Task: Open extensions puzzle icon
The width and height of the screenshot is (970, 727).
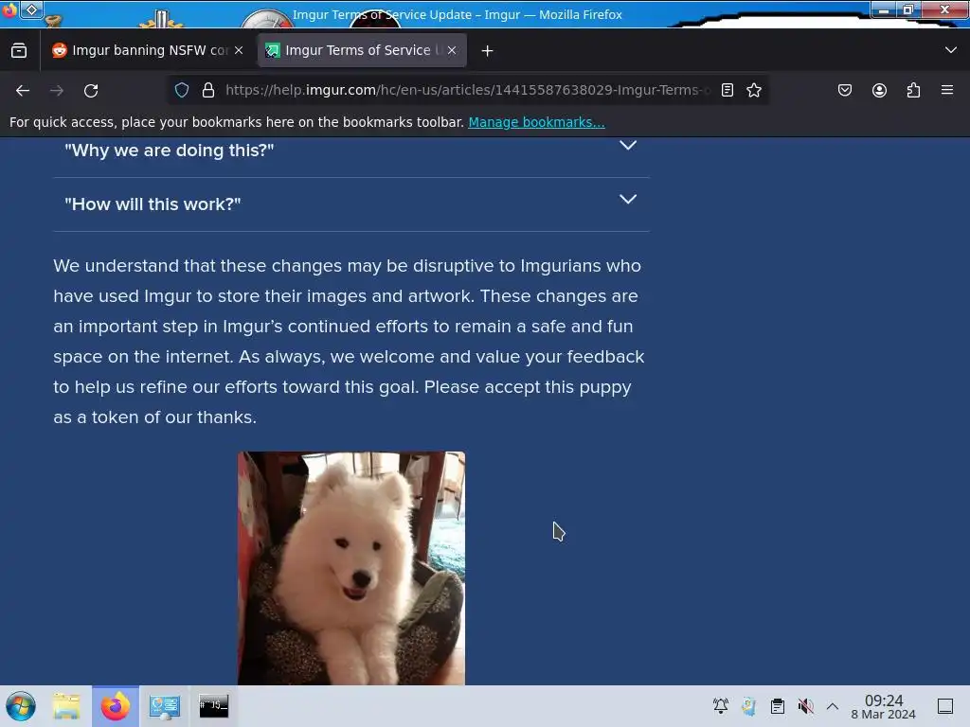Action: click(913, 90)
